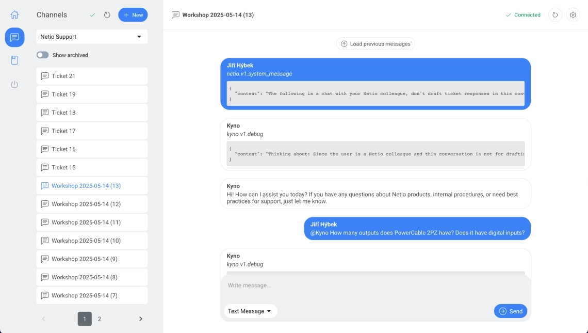Open chat settings gear icon

point(573,15)
